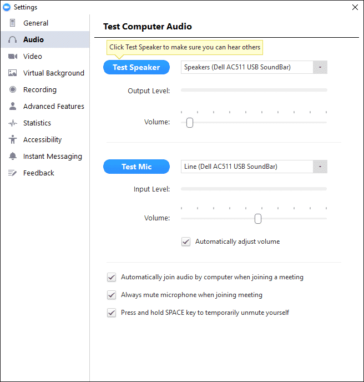This screenshot has height=382, width=364.
Task: Click the Statistics pulse waveform icon
Action: pos(13,123)
